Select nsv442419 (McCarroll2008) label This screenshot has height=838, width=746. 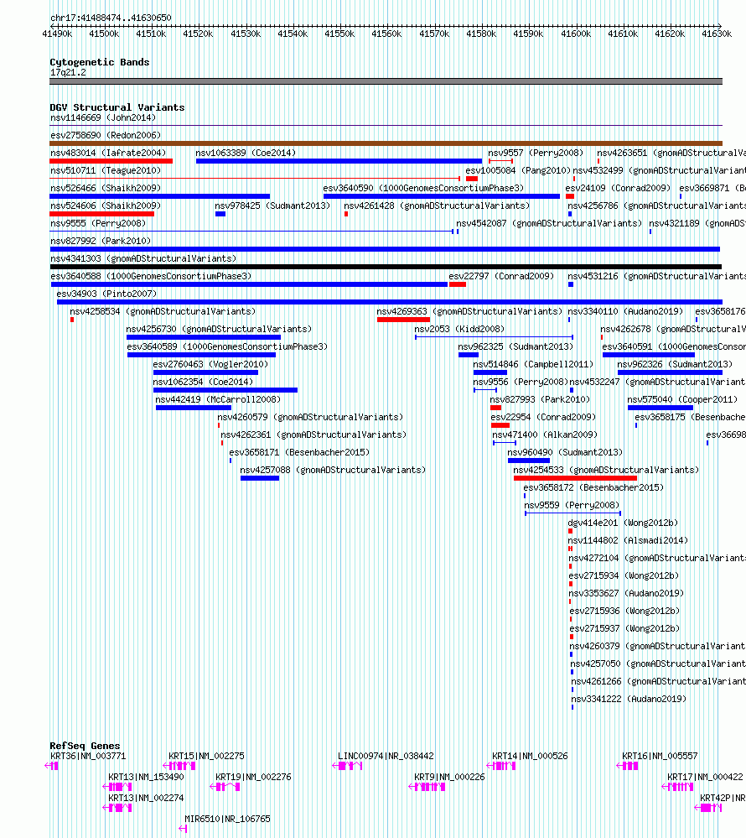pos(218,400)
